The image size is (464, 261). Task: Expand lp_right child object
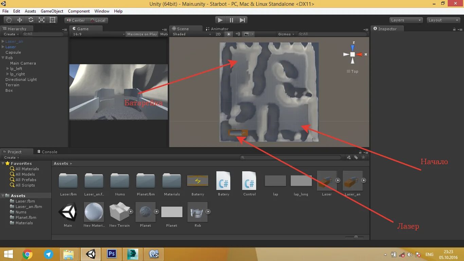tap(8, 74)
